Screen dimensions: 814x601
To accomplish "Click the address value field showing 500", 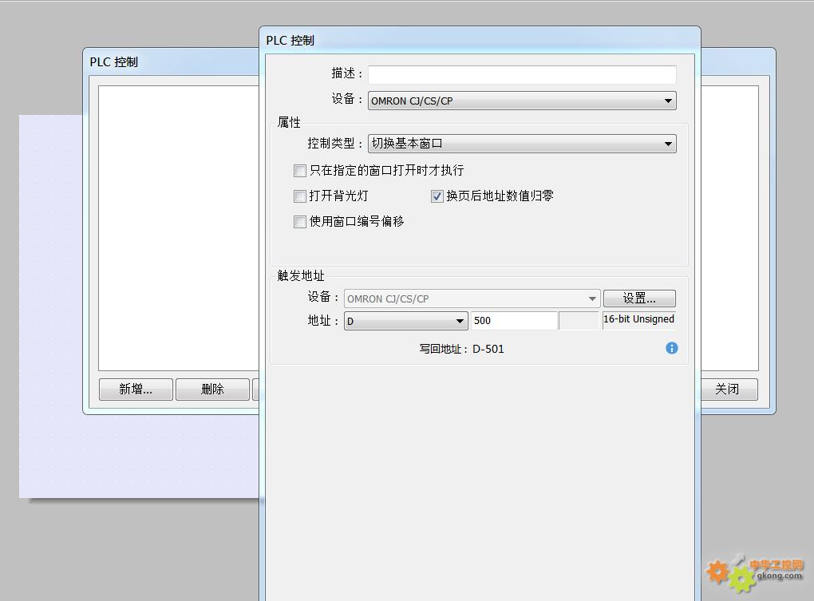I will tap(514, 321).
